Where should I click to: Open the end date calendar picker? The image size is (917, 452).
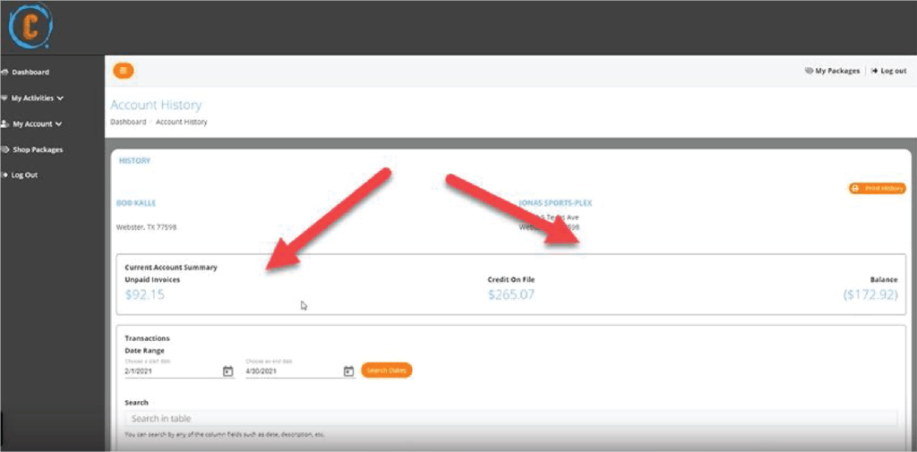pyautogui.click(x=348, y=371)
